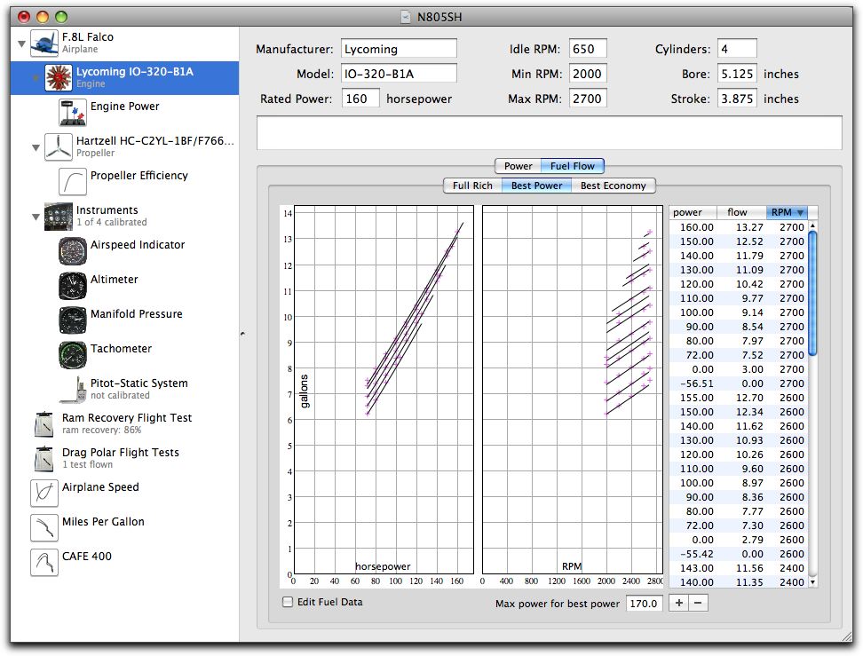The width and height of the screenshot is (863, 656).
Task: Click the Max RPM field
Action: pyautogui.click(x=588, y=99)
